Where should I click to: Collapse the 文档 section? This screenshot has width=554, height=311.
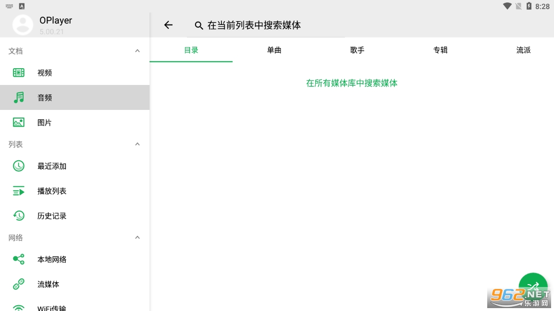[137, 51]
